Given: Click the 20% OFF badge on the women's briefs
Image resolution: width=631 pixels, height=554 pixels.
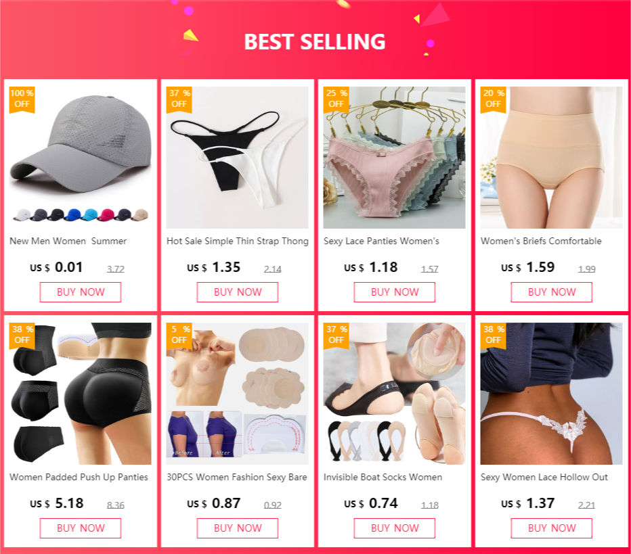Looking at the screenshot, I should point(493,99).
